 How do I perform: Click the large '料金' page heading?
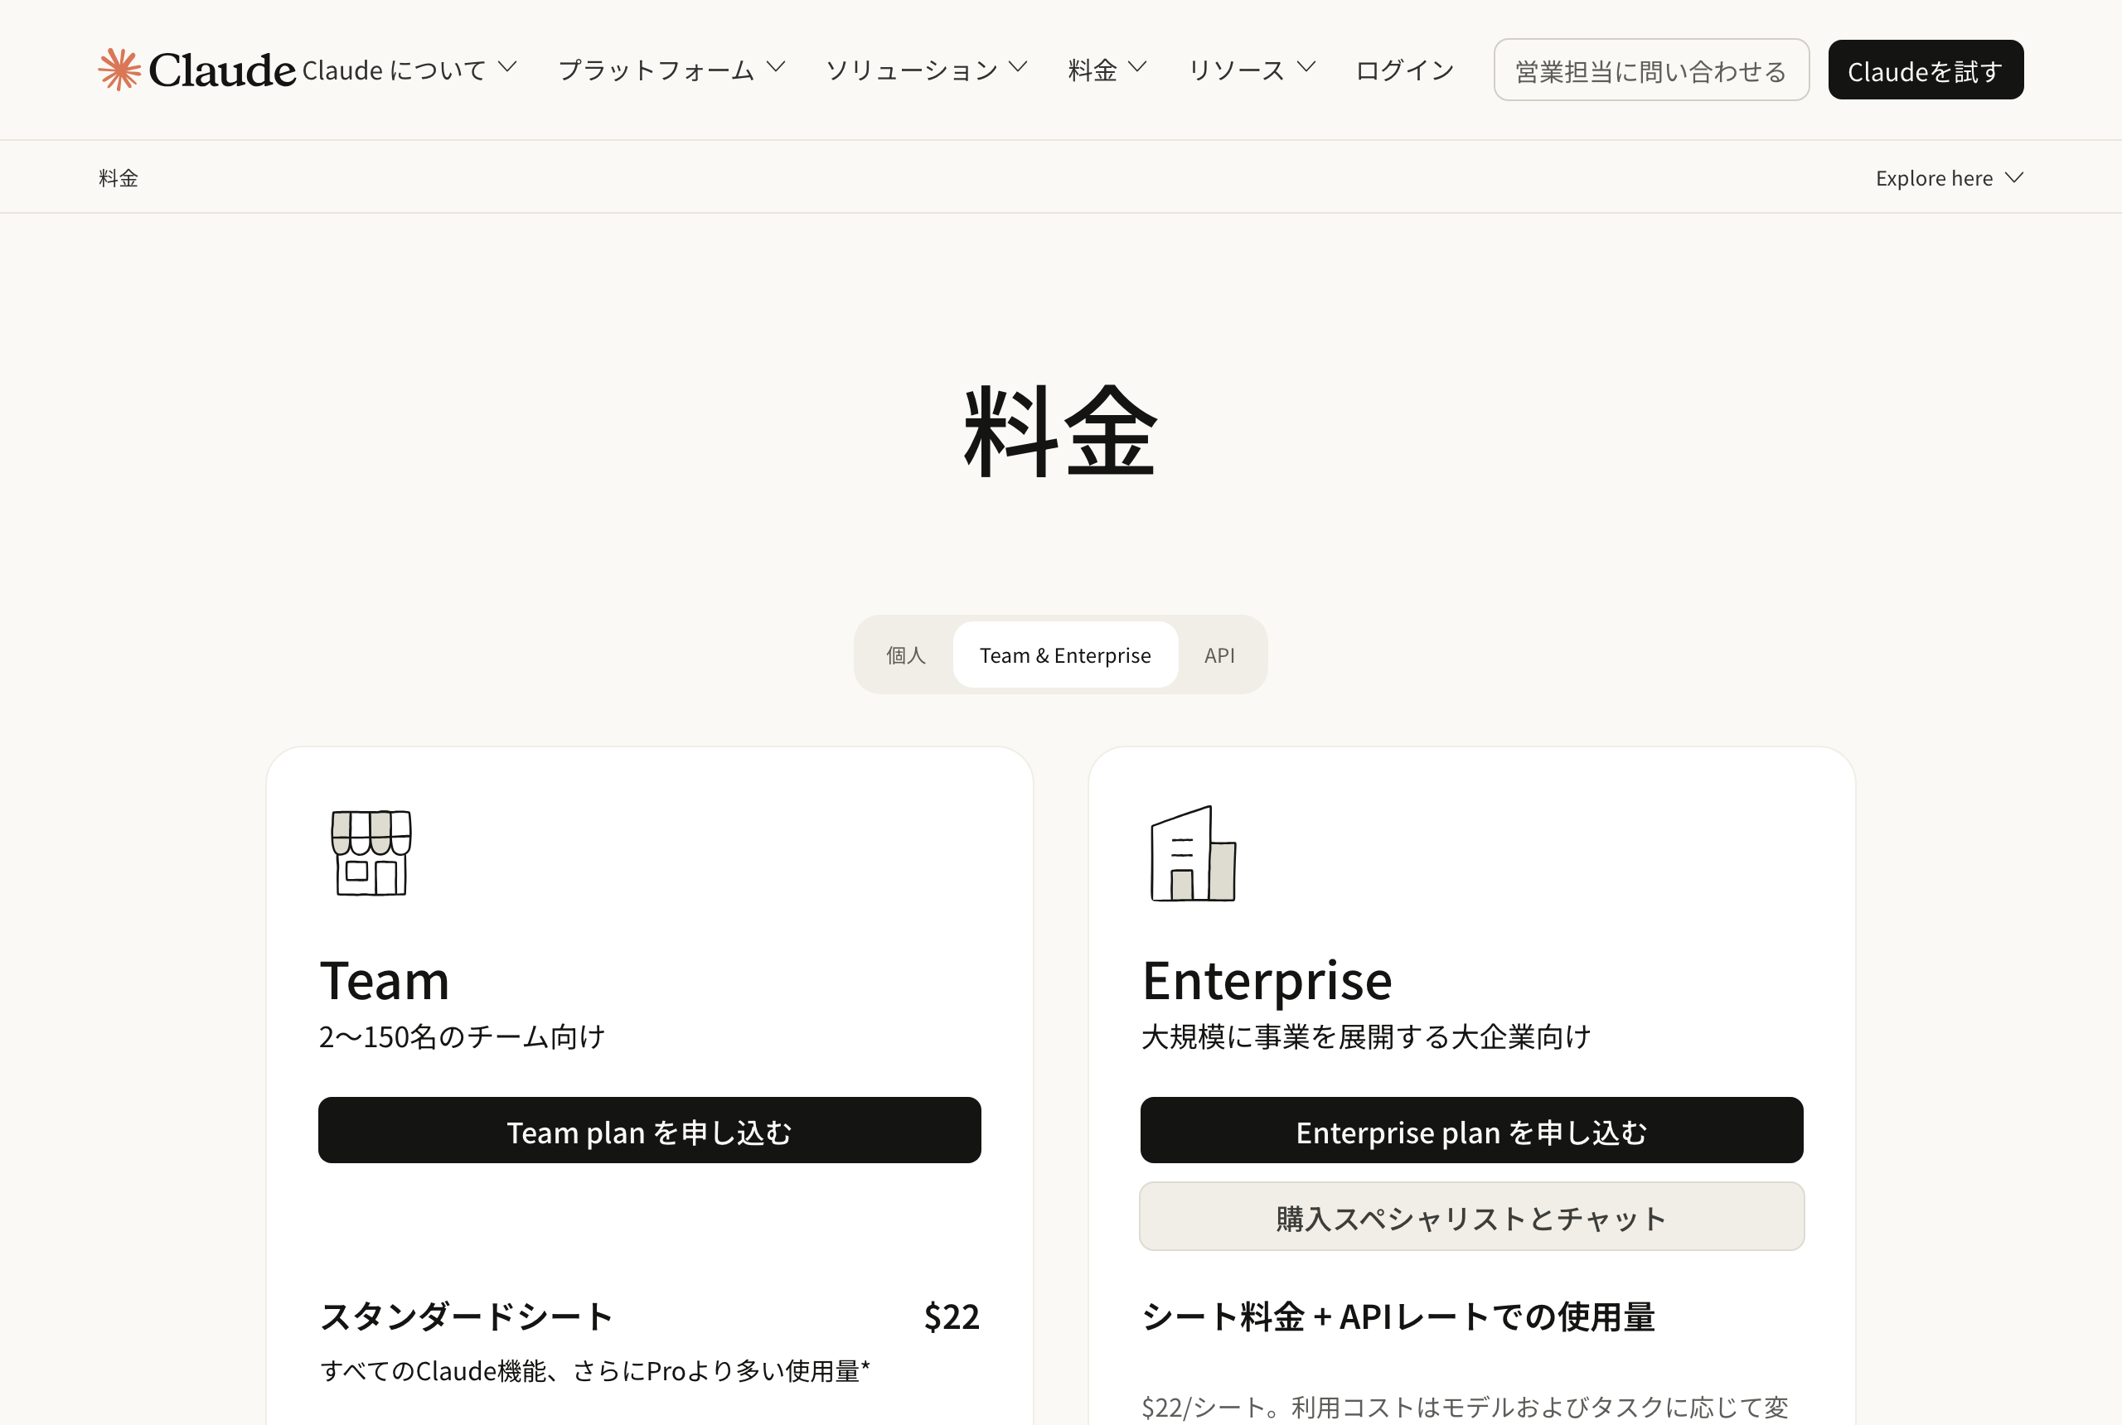point(1060,431)
